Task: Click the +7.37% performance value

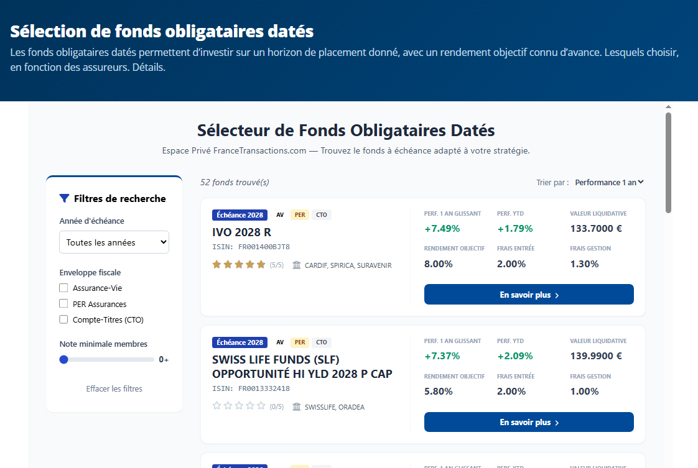Action: pos(442,356)
